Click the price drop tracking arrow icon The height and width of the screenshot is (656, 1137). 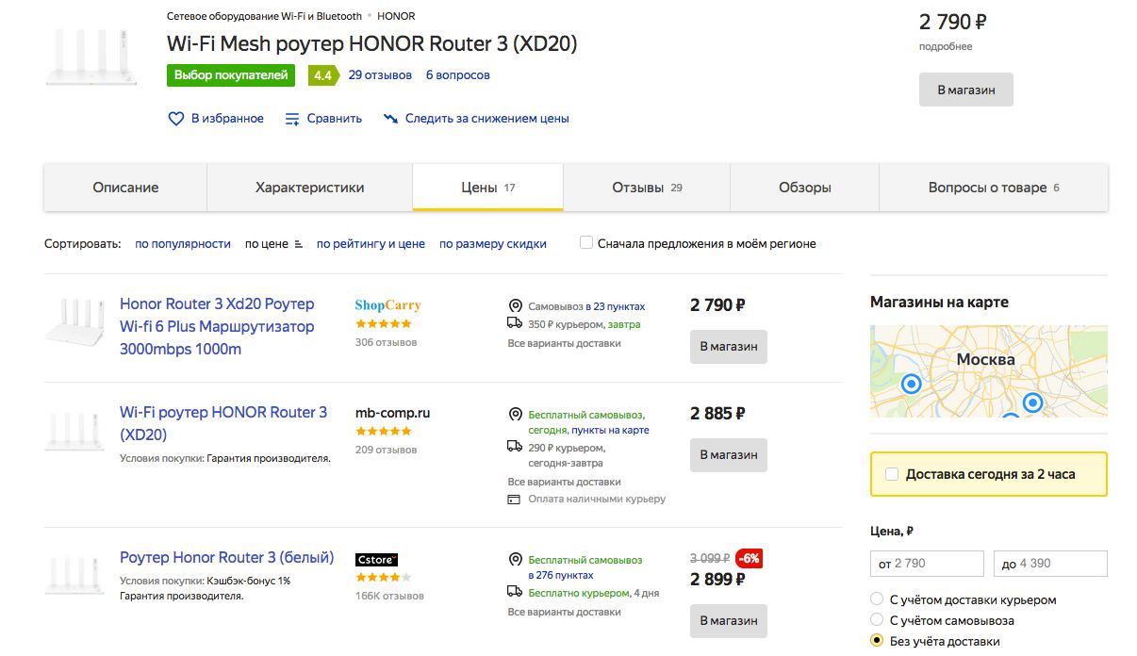point(390,119)
